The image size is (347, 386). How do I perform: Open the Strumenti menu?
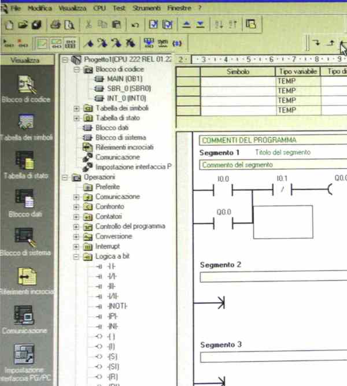[x=146, y=9]
